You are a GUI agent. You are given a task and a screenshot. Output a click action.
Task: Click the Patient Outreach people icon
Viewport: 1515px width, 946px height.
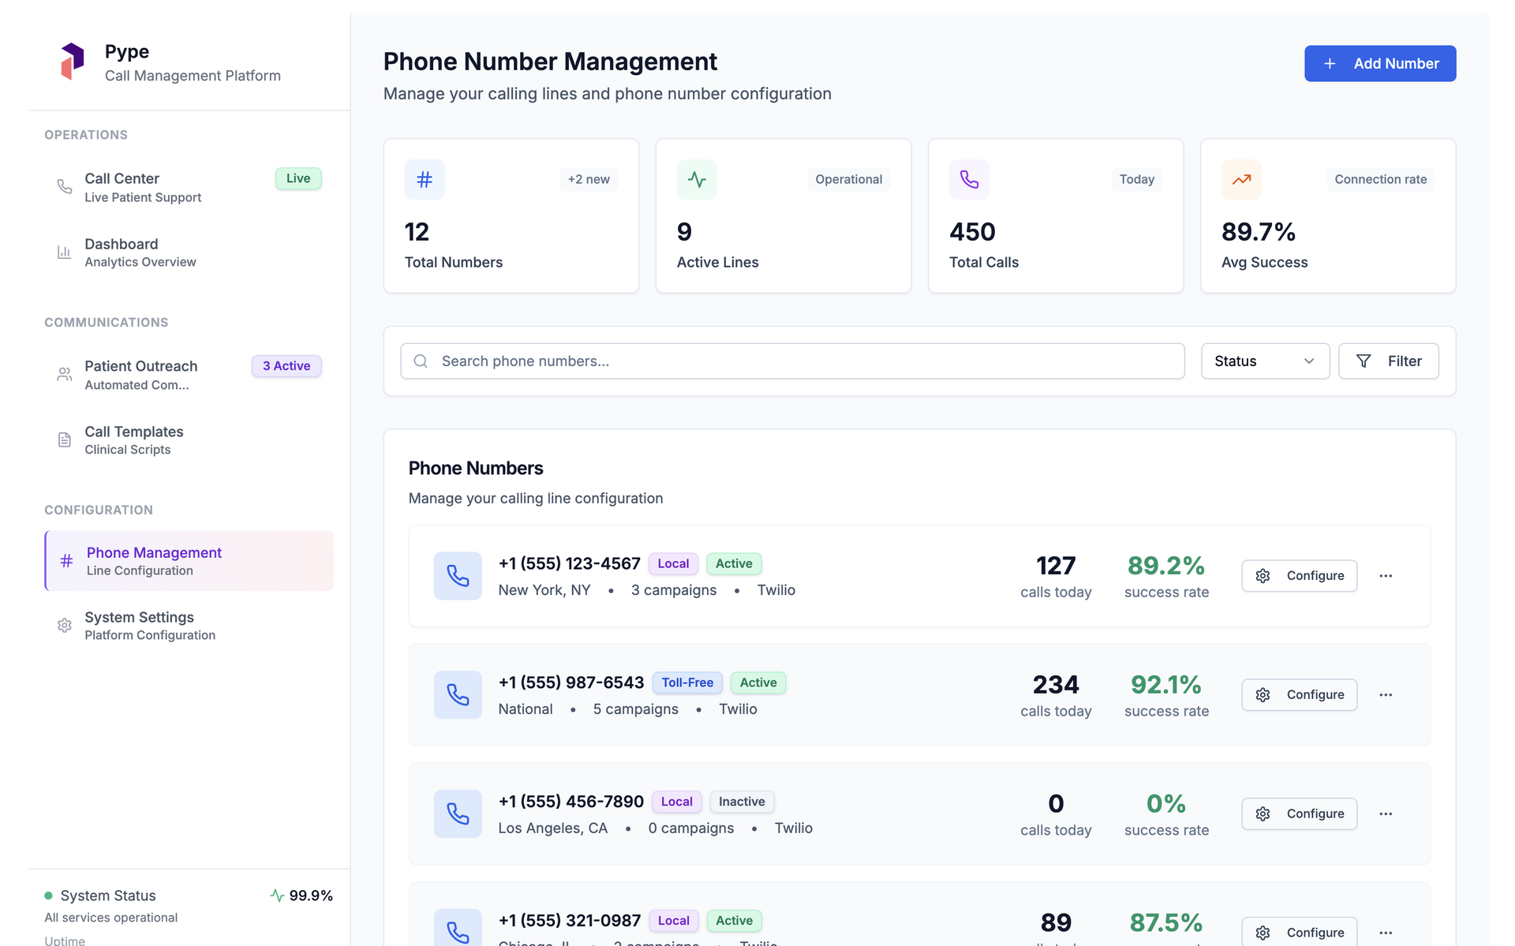(x=65, y=375)
